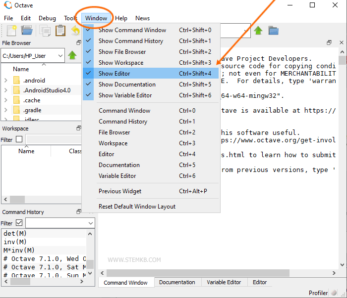Click the New Script toolbar icon
The height and width of the screenshot is (298, 347).
pyautogui.click(x=11, y=31)
